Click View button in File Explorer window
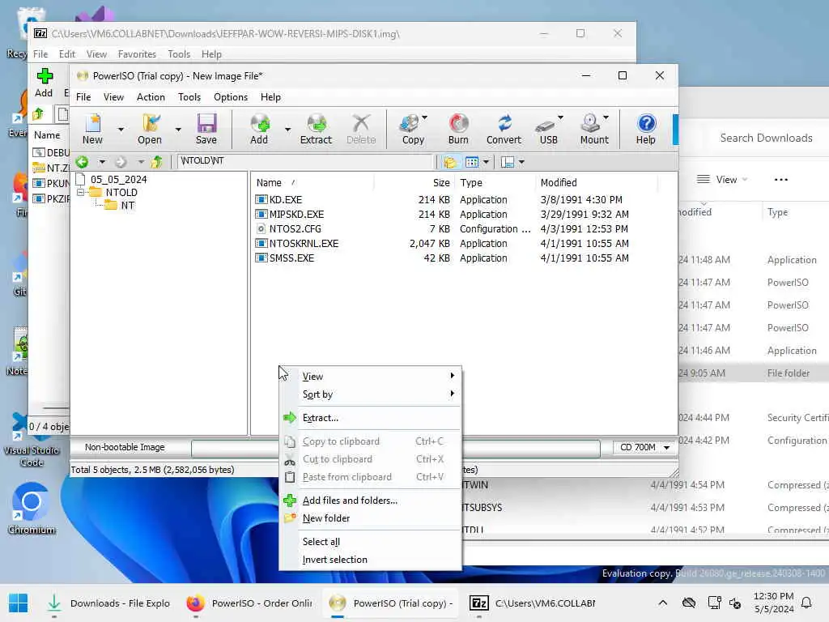The height and width of the screenshot is (622, 829). click(722, 180)
